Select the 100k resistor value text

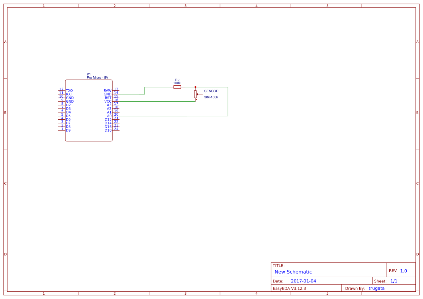tap(177, 83)
